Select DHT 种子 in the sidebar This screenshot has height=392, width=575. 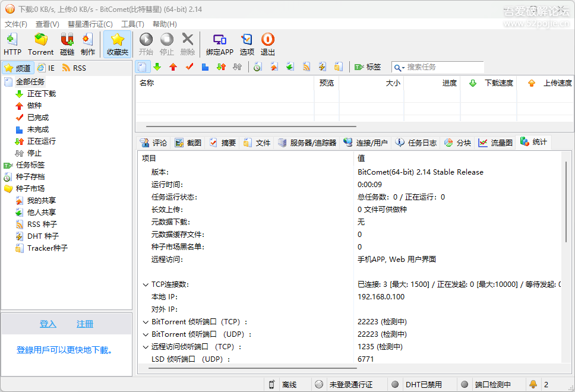[43, 236]
